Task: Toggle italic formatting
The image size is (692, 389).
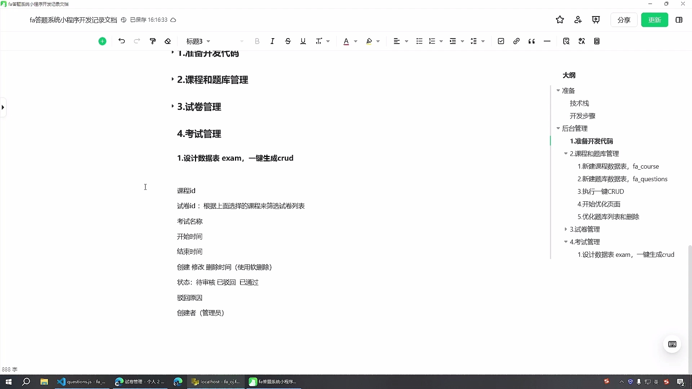Action: (272, 41)
